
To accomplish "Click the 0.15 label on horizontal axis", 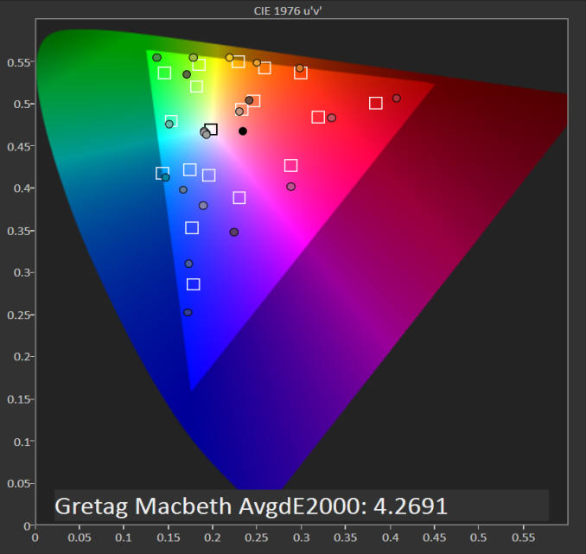I will click(x=169, y=538).
